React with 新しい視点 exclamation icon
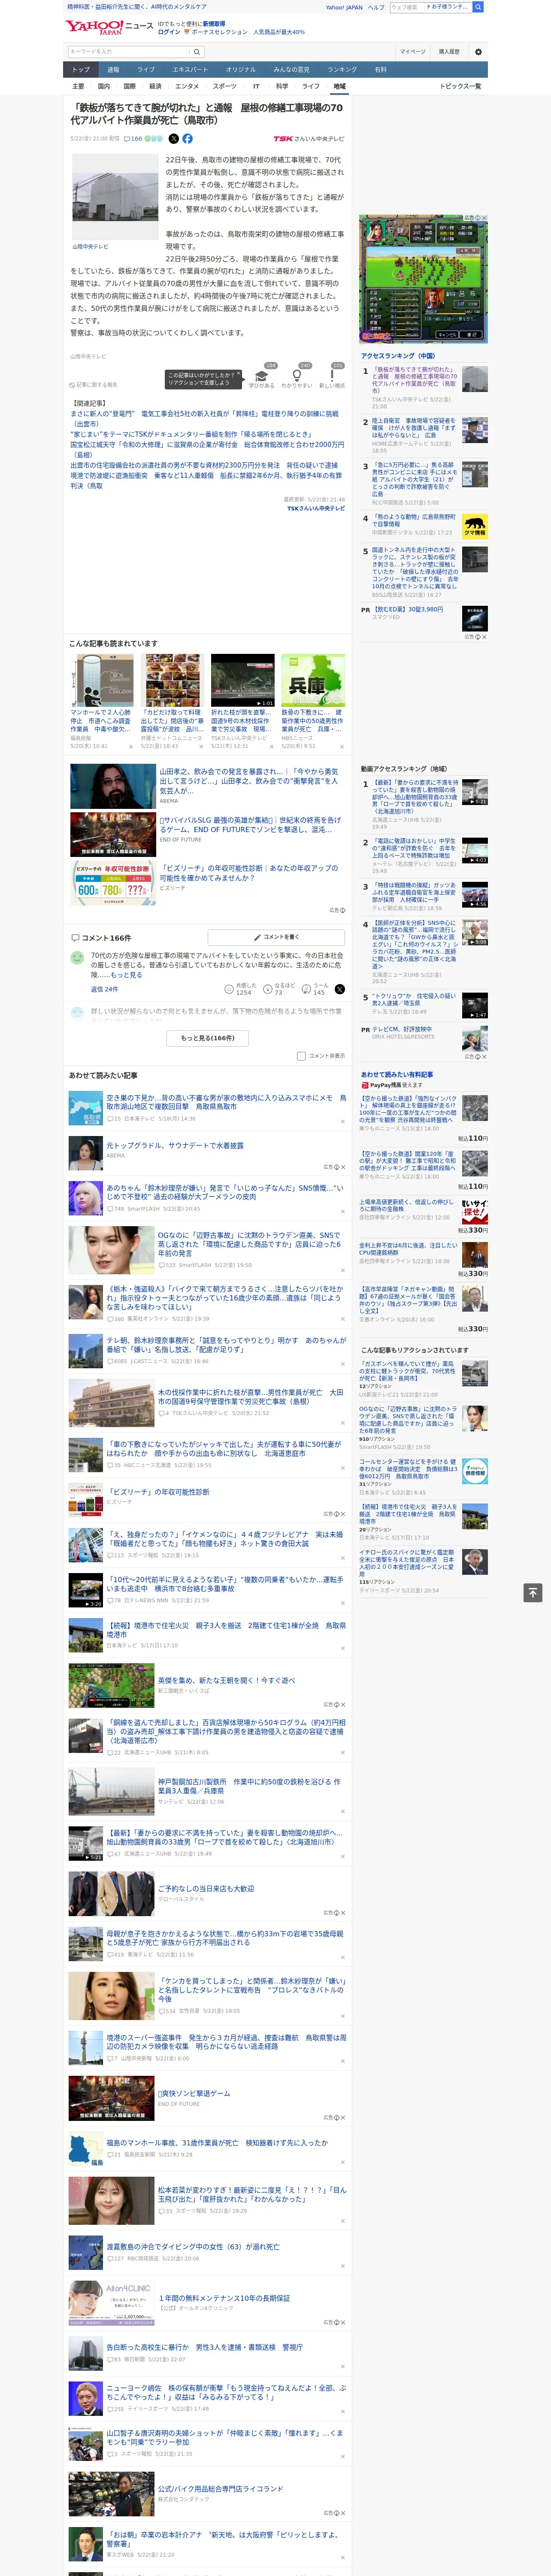The height and width of the screenshot is (2576, 551). click(x=332, y=376)
